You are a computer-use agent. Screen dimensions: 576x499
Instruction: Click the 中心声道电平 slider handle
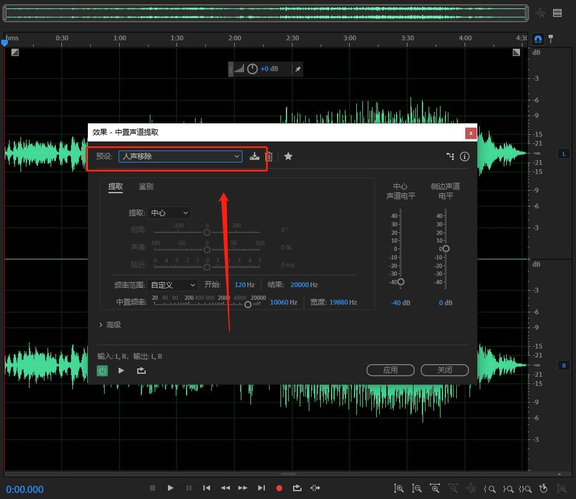click(401, 282)
